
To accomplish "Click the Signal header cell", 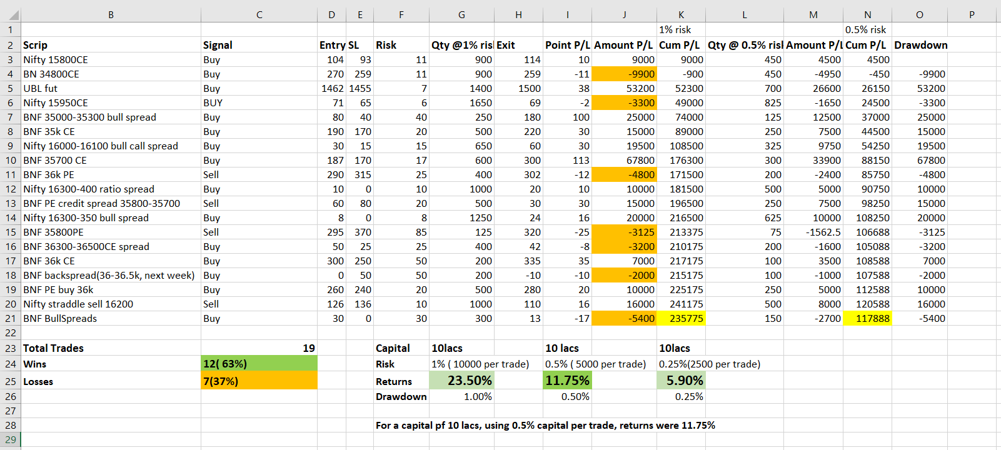I will click(x=259, y=45).
